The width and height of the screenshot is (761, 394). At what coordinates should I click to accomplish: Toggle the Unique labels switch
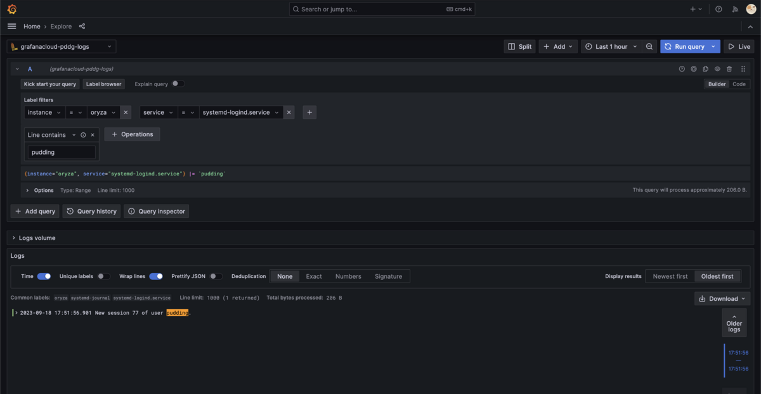pos(103,276)
